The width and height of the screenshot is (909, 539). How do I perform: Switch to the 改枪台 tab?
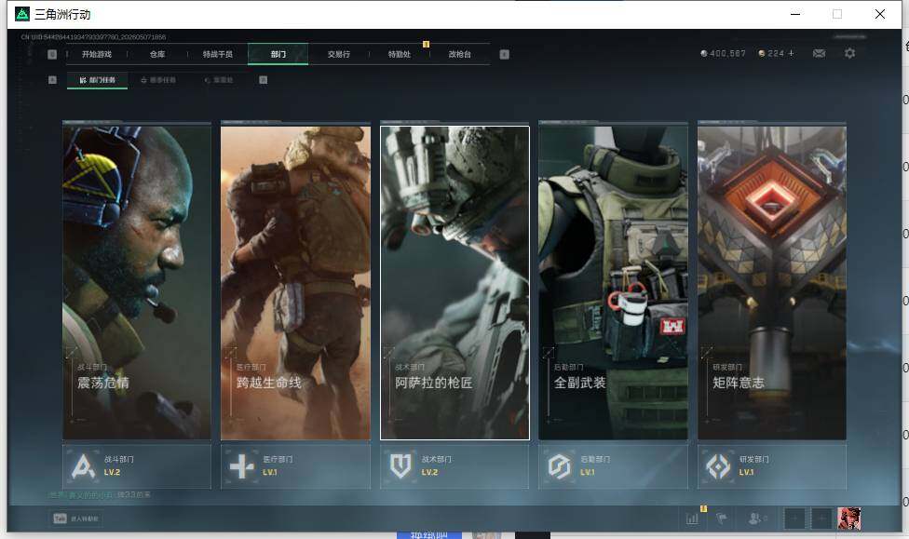pos(460,55)
